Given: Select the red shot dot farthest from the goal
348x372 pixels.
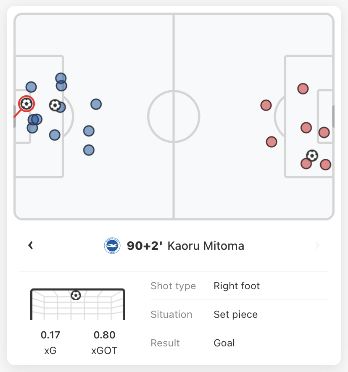Looking at the screenshot, I should [266, 105].
